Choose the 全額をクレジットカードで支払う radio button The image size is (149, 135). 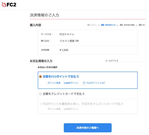(x=40, y=94)
